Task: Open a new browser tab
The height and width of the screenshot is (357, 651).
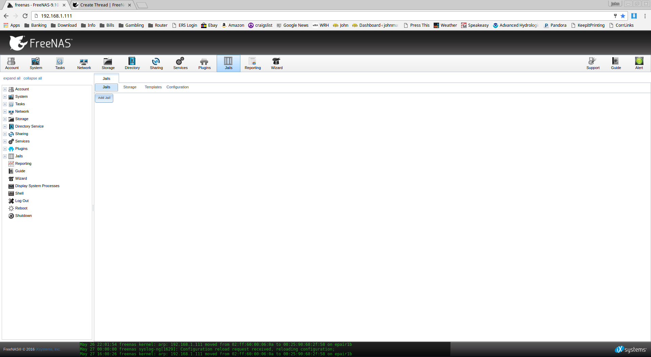Action: tap(142, 5)
